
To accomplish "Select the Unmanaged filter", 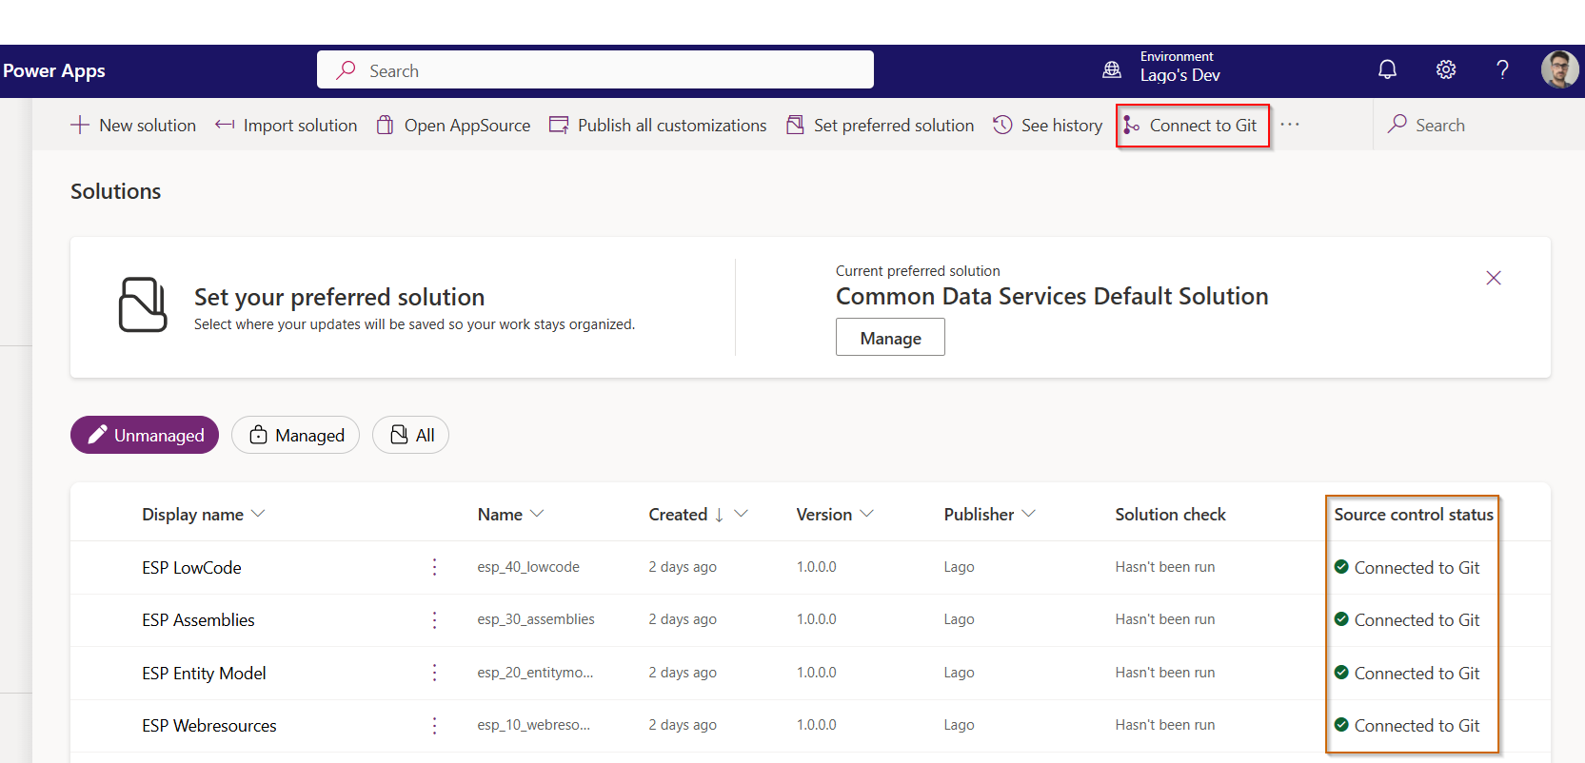I will click(145, 435).
